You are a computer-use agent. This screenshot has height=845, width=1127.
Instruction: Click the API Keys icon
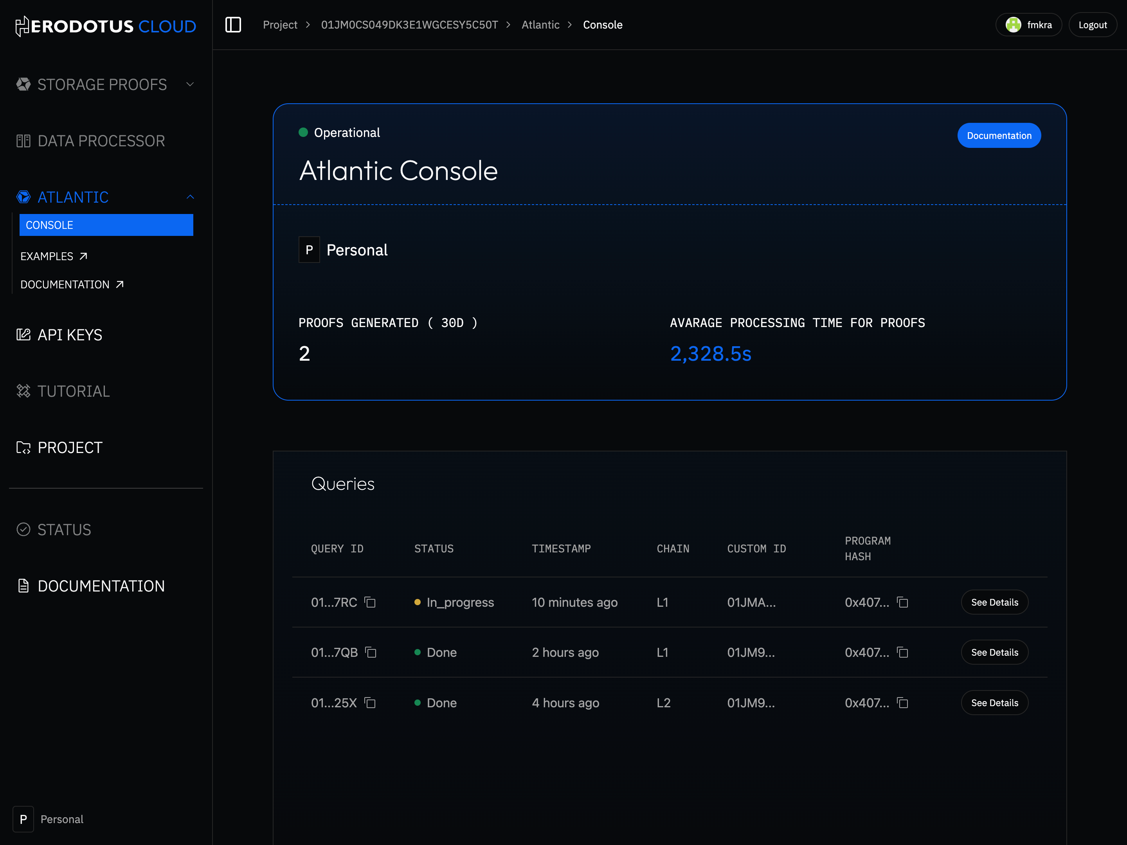pyautogui.click(x=23, y=334)
